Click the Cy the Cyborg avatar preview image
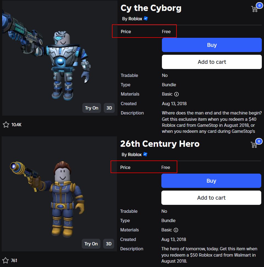Viewport: 264px width, 267px height. coord(60,58)
